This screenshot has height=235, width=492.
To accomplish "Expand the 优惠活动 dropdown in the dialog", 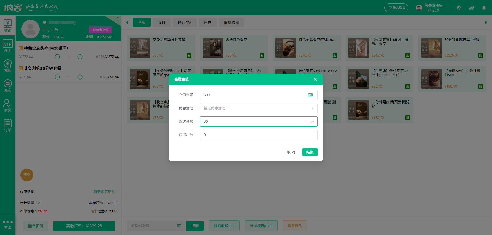I will tap(259, 108).
